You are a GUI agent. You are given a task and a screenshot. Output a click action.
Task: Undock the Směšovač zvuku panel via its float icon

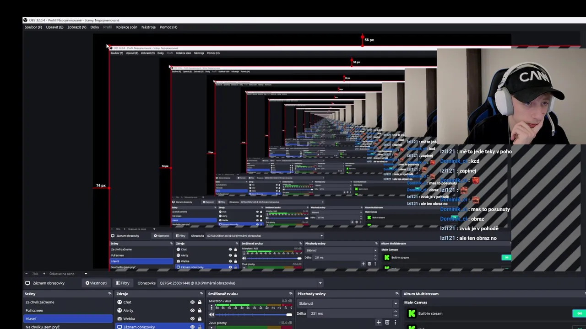291,294
